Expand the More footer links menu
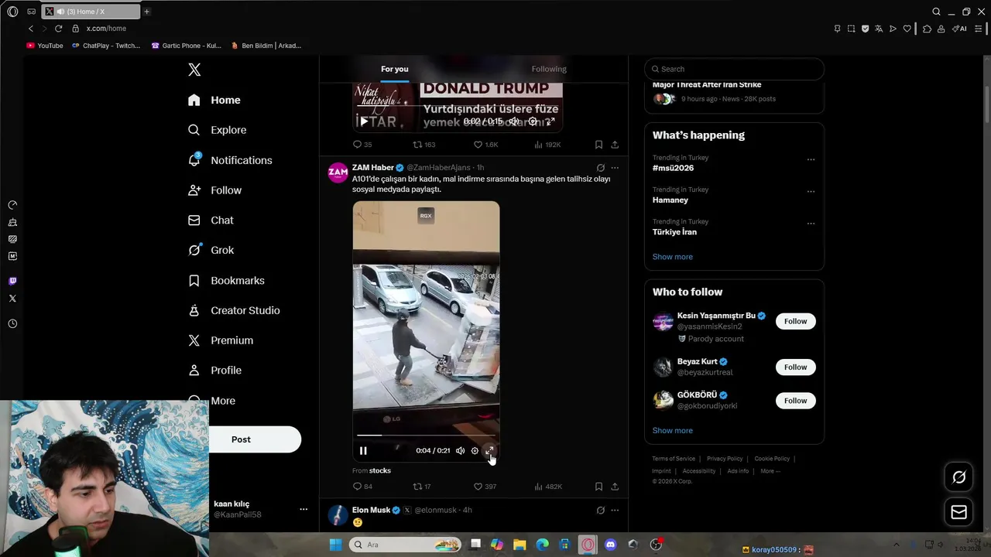Screen dimensions: 991x557 coord(770,471)
